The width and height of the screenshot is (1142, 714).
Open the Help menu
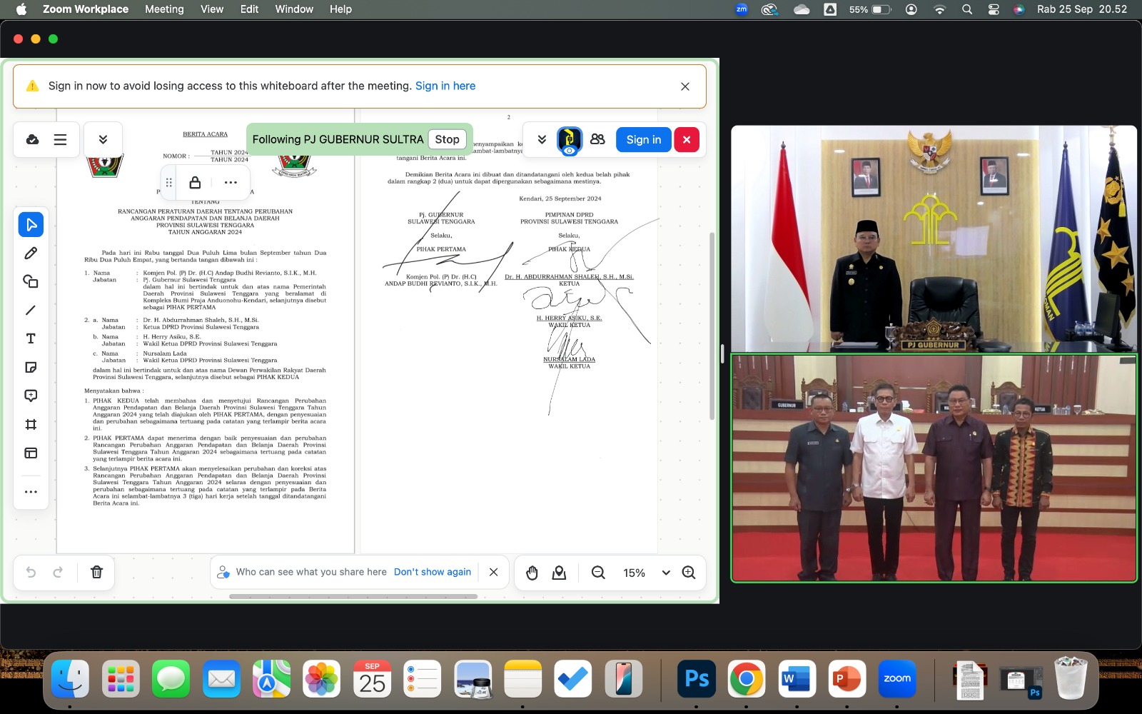pos(340,9)
